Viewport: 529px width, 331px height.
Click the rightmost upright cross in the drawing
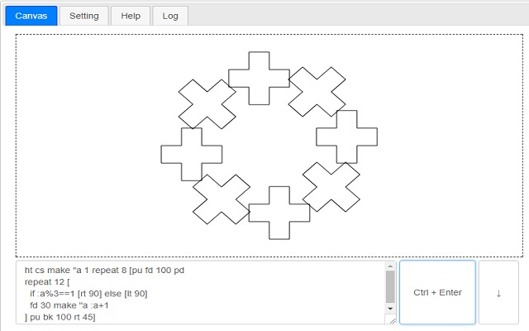click(347, 137)
